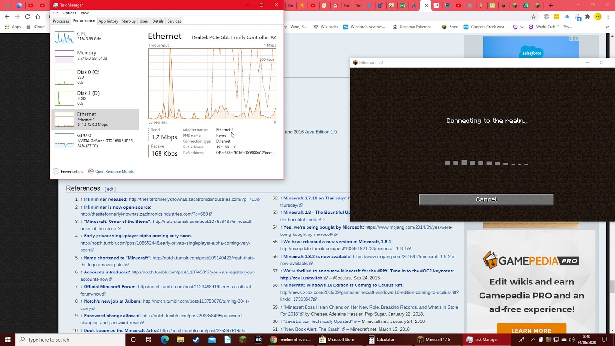Open the Java Edition 1.9 wiki link

tap(321, 132)
